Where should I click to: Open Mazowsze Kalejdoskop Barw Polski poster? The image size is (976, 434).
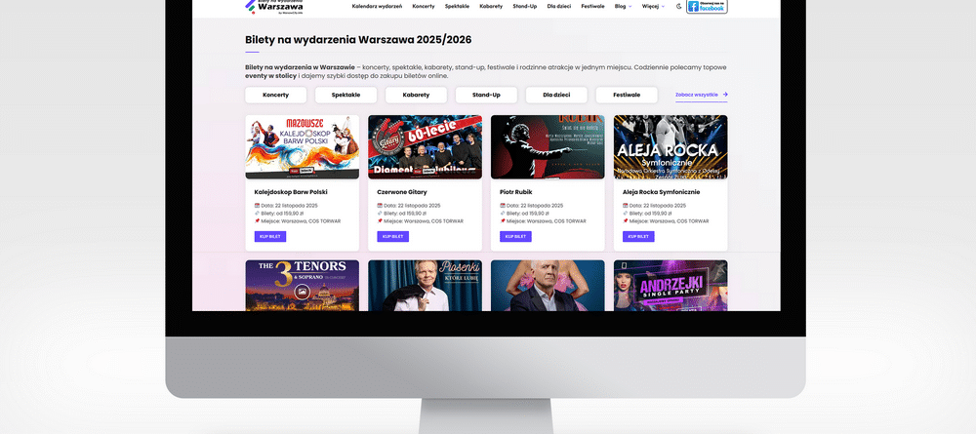click(x=302, y=147)
